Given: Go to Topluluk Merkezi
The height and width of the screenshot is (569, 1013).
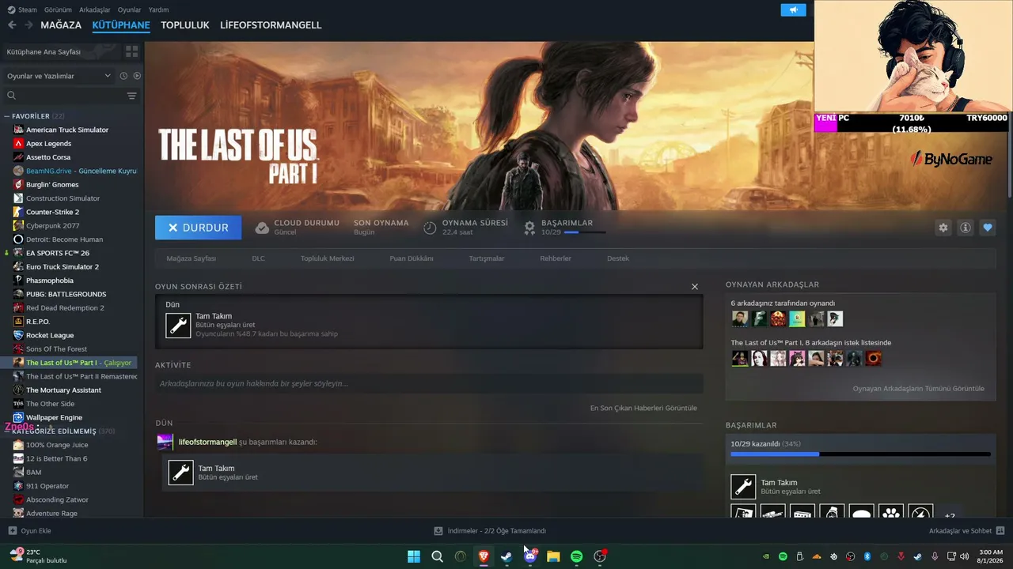Looking at the screenshot, I should [x=327, y=258].
